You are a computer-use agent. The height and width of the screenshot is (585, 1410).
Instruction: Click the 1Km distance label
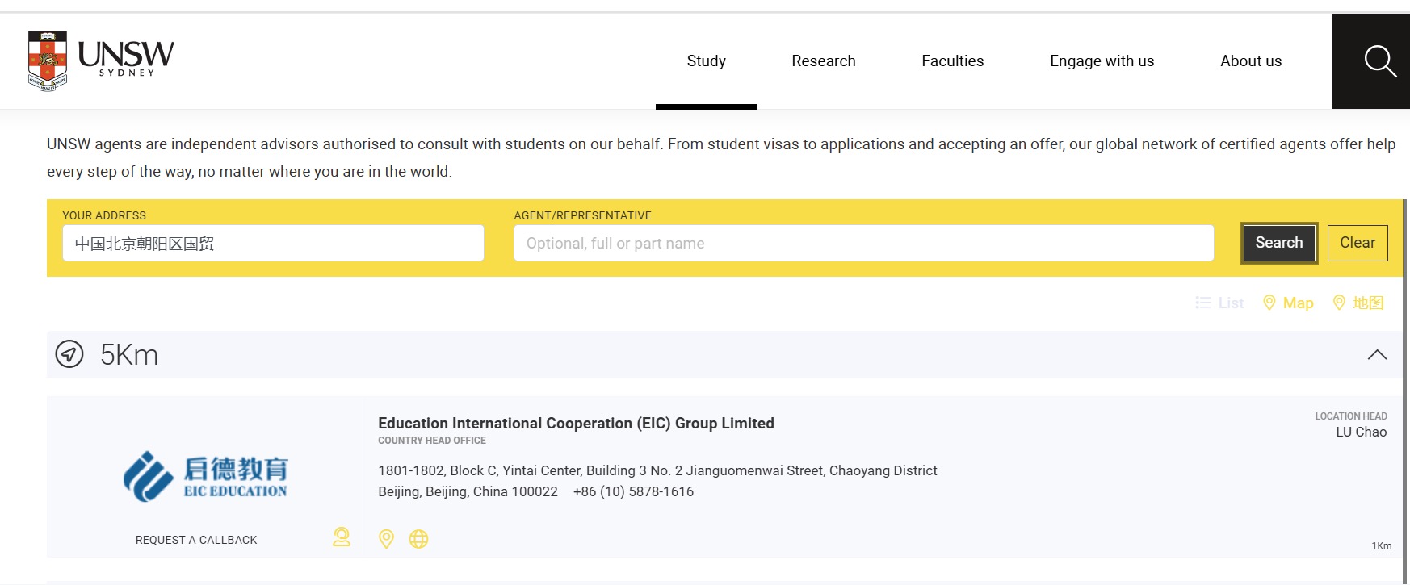coord(1381,546)
